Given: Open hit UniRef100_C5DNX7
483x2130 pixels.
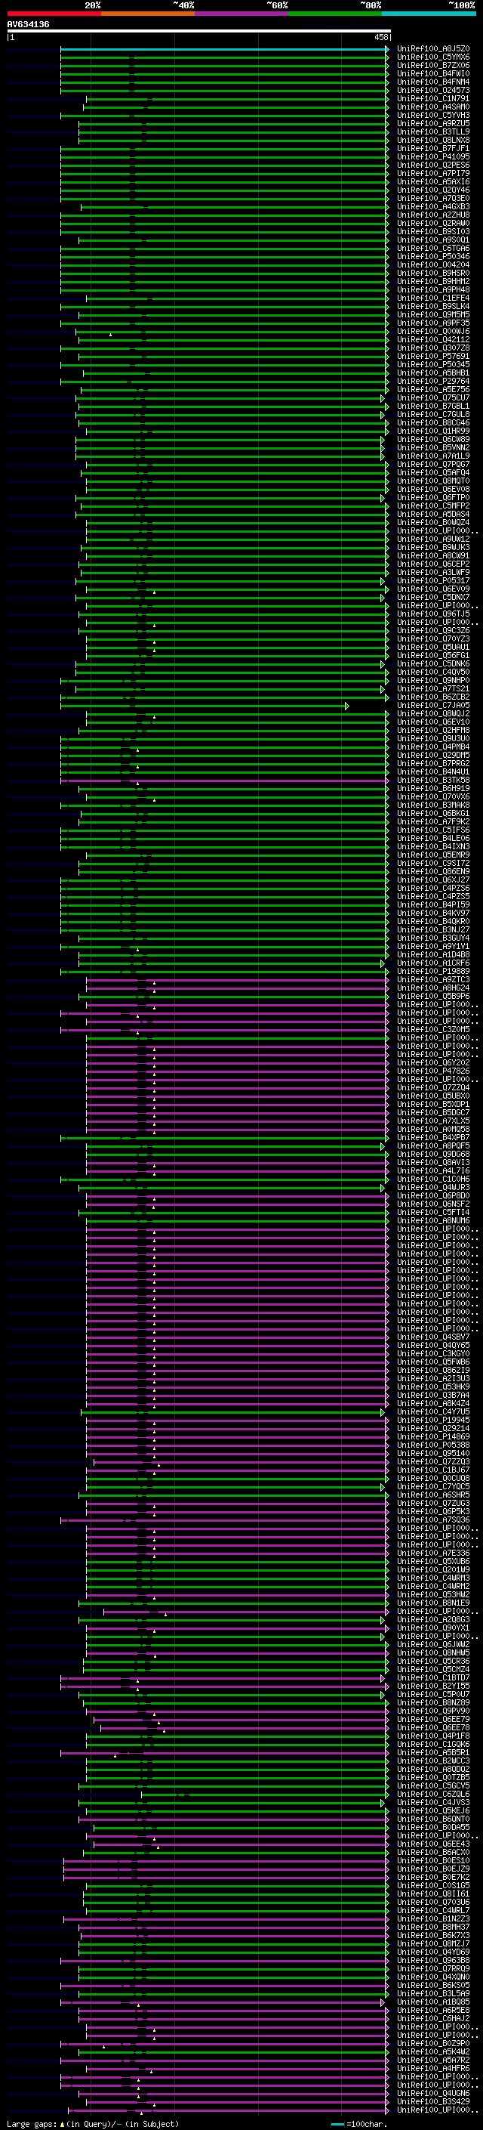Looking at the screenshot, I should [x=433, y=597].
